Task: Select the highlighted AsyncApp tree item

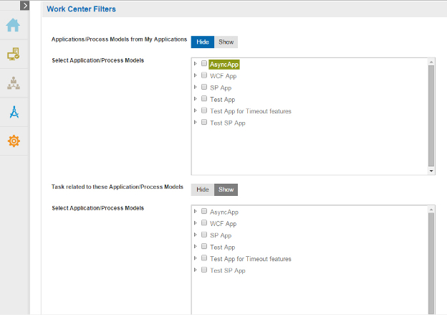Action: coord(224,65)
